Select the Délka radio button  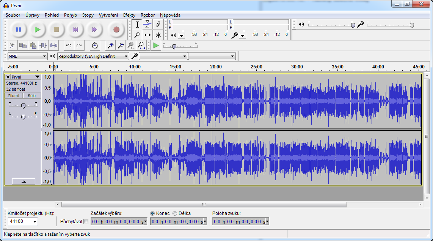pos(175,213)
